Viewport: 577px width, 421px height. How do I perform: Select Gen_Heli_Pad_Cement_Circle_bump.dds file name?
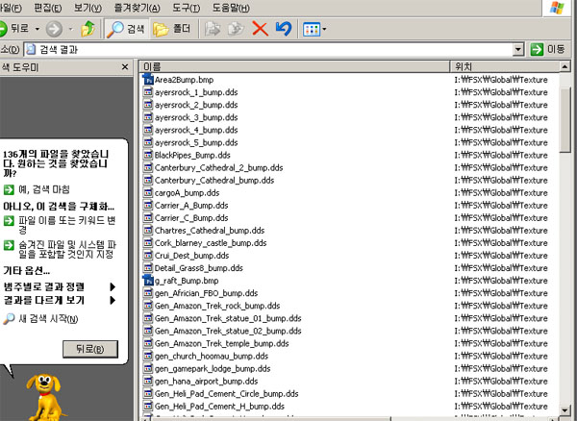coord(226,393)
